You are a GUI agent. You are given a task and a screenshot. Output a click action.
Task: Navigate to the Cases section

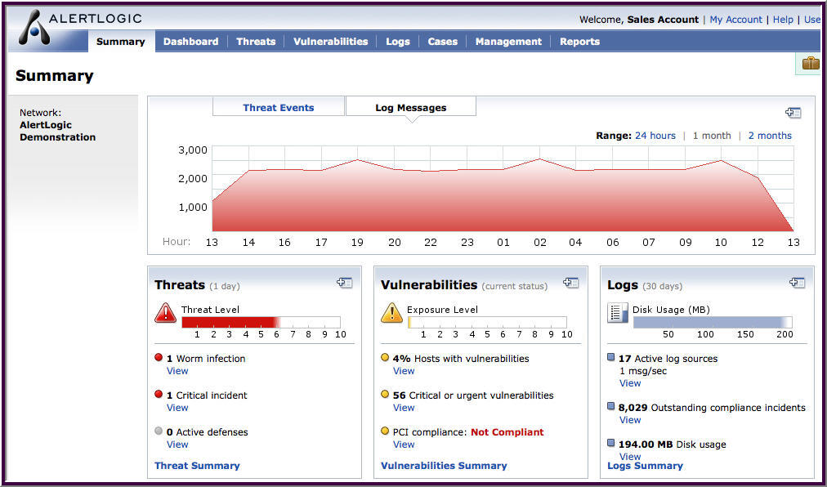click(442, 42)
